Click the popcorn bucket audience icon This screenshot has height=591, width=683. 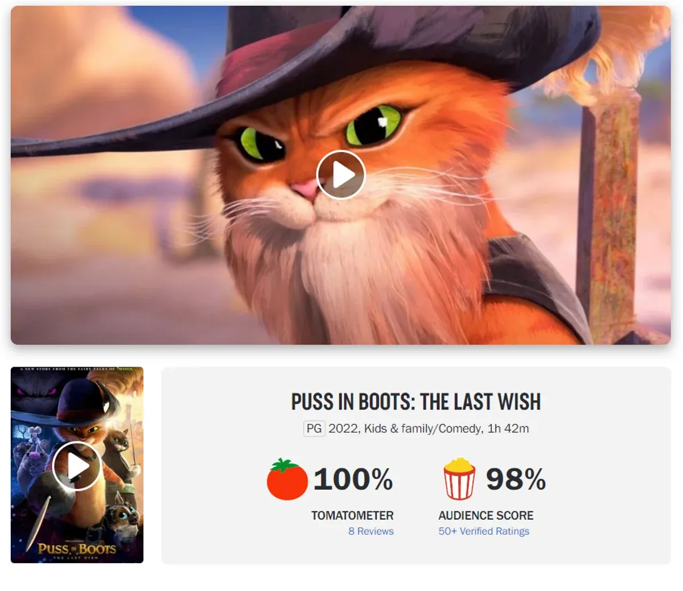(459, 479)
